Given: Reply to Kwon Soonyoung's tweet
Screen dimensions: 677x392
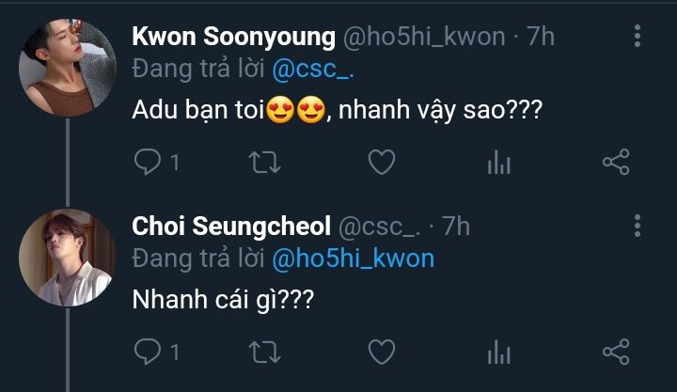Looking at the screenshot, I should pyautogui.click(x=147, y=163).
